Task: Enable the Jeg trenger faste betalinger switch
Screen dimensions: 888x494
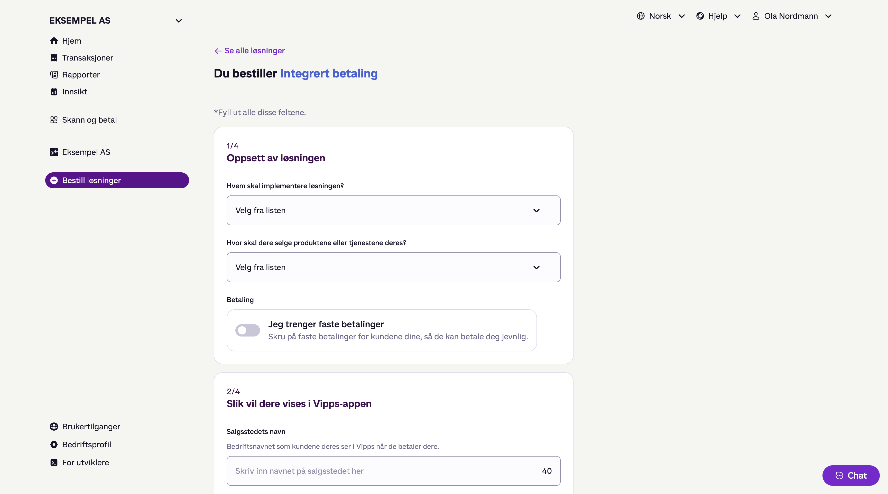Action: point(247,330)
